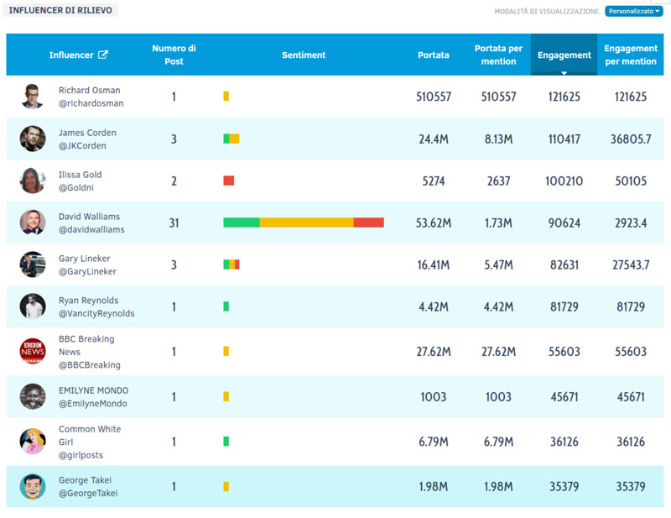This screenshot has width=671, height=518.
Task: Open David Walliams' profile picture
Action: 33,222
